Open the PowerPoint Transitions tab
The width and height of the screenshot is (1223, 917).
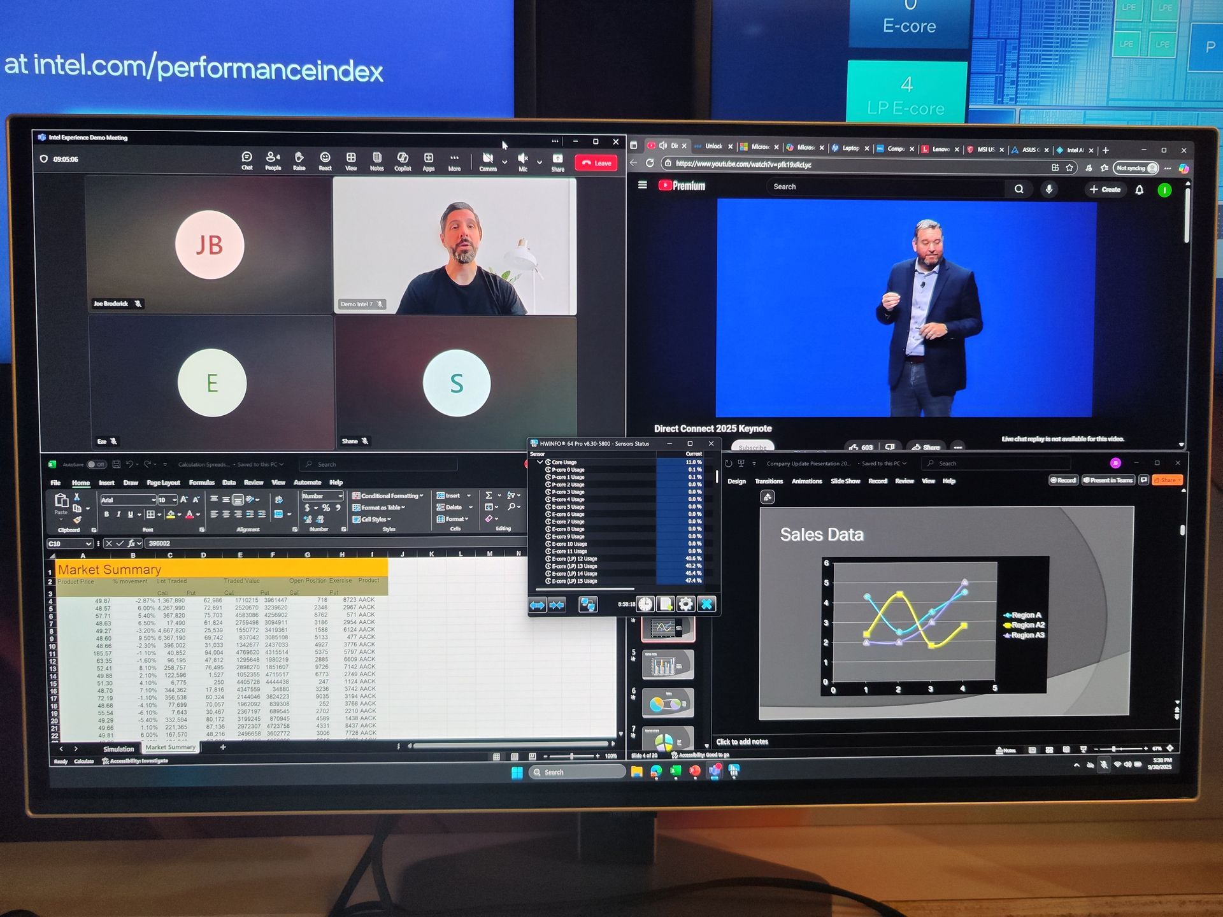[769, 481]
